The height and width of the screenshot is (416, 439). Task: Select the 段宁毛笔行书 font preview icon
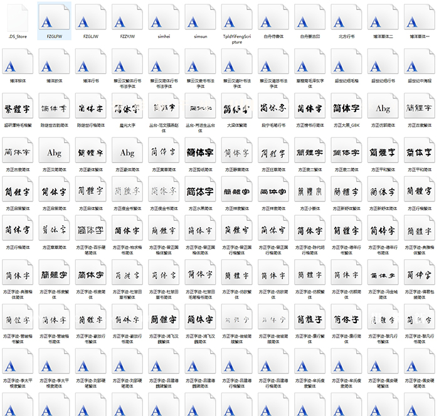(x=273, y=106)
